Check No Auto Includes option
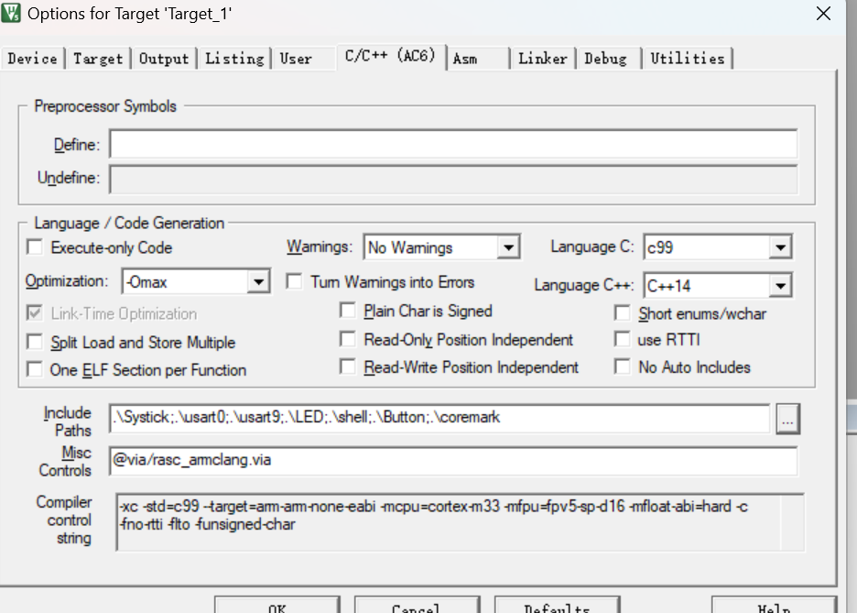Screen dimensions: 857x613 point(622,367)
